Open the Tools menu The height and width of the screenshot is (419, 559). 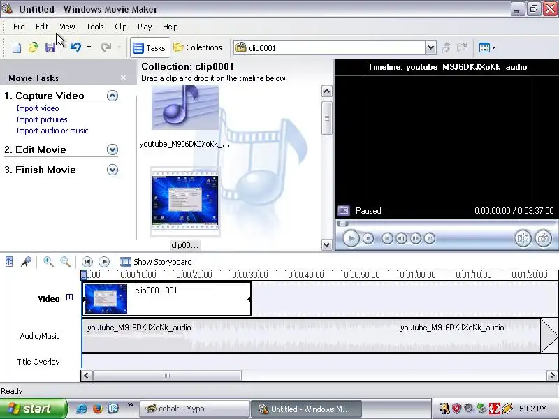point(95,27)
